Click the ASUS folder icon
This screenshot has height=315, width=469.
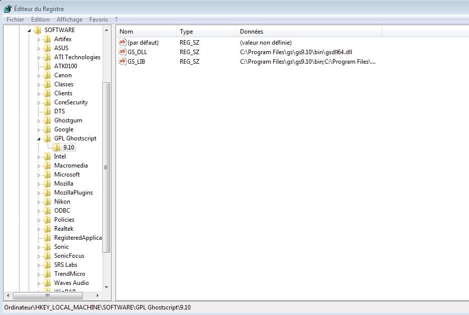[47, 48]
